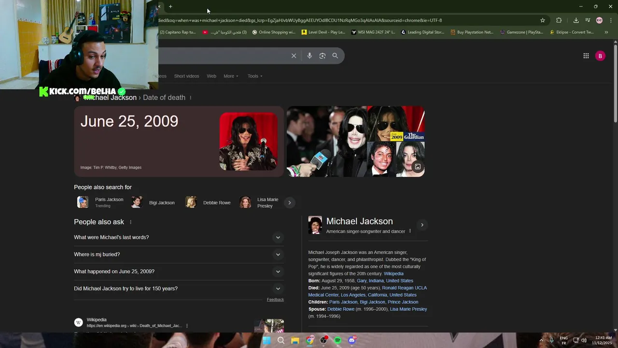Open the Paris Jackson children link
The height and width of the screenshot is (348, 618).
(343, 302)
